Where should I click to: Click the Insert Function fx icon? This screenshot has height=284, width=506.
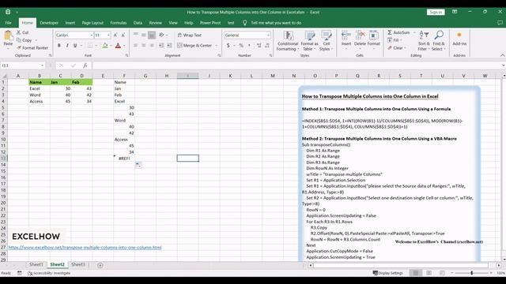click(x=85, y=65)
